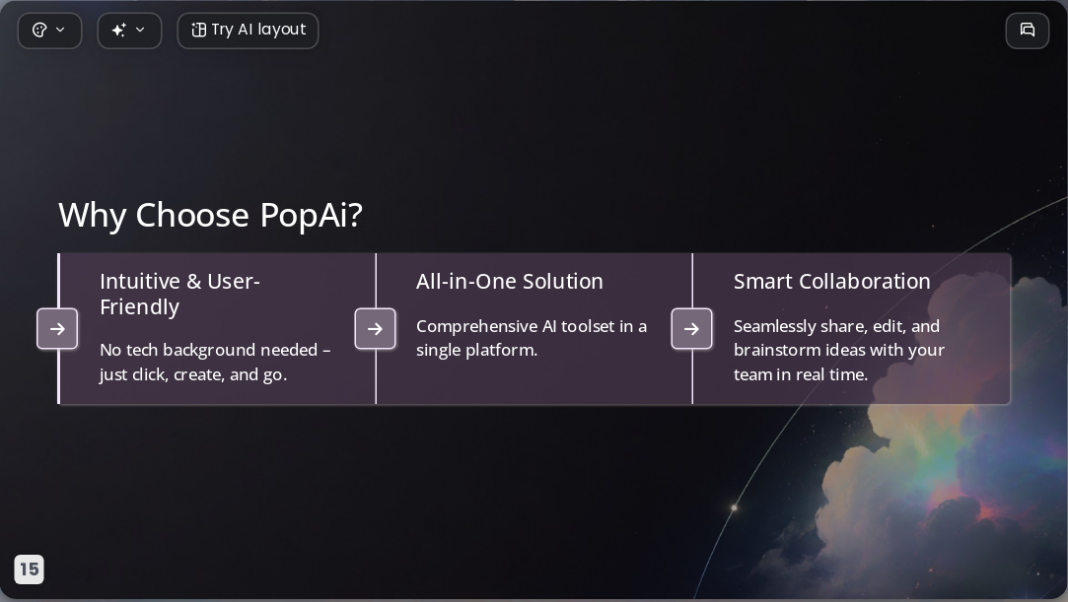Select the title Why Choose PopAi?
The image size is (1068, 602).
point(210,215)
